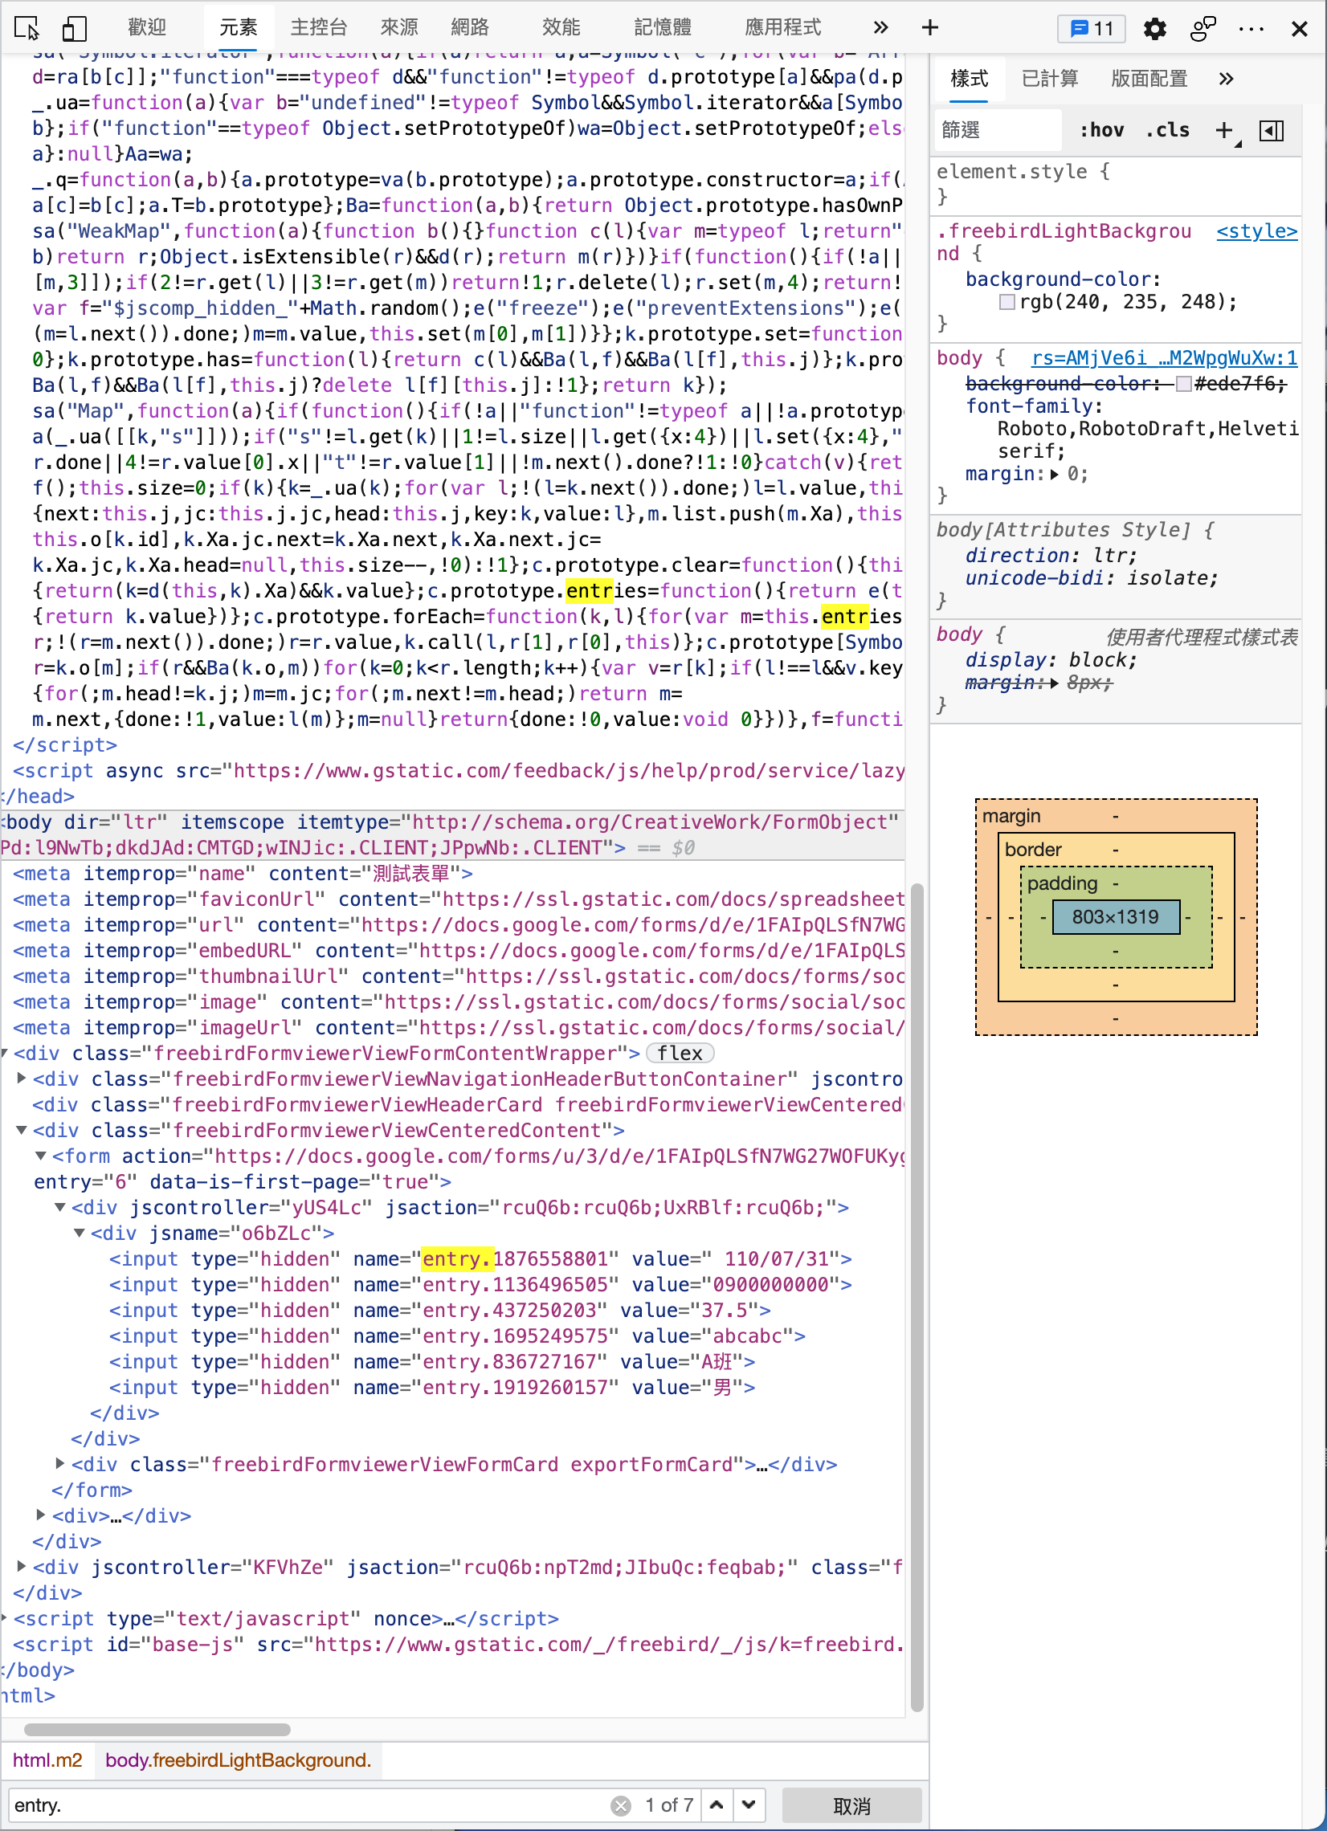Expand the NavigationHeaderButtonContainer div

point(22,1079)
